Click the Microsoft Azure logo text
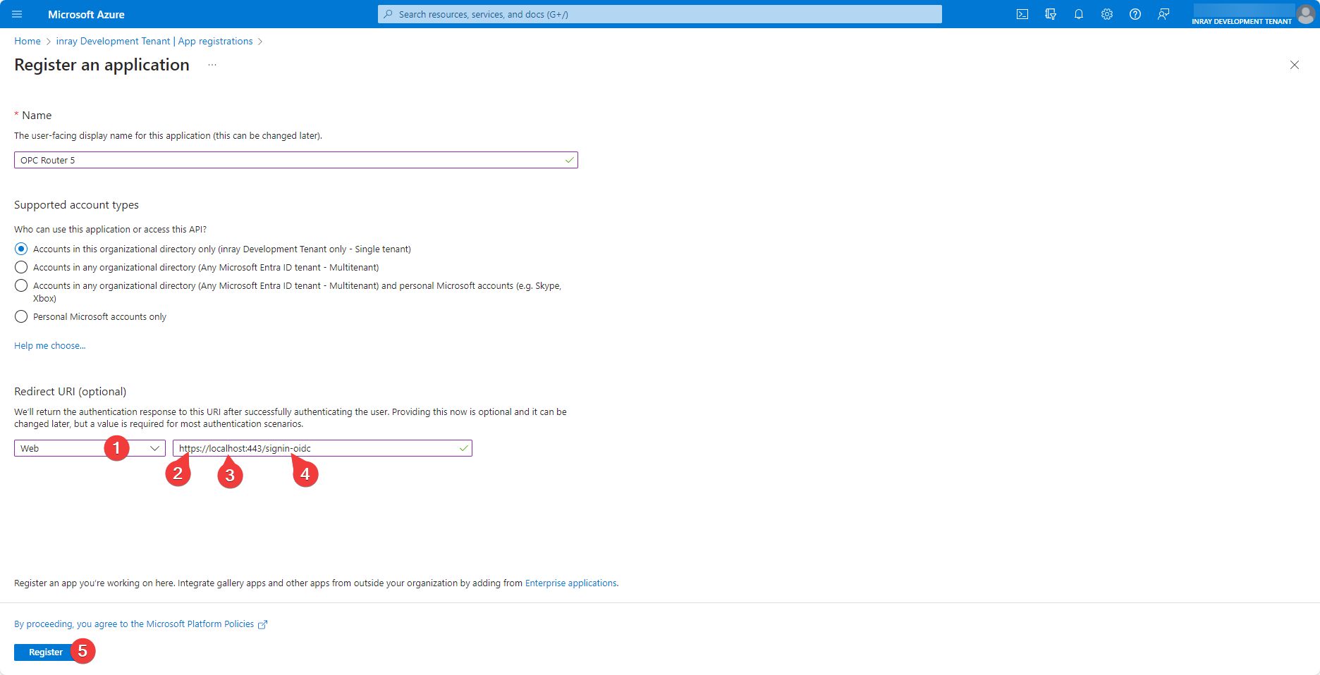Viewport: 1320px width, 675px height. (x=86, y=14)
